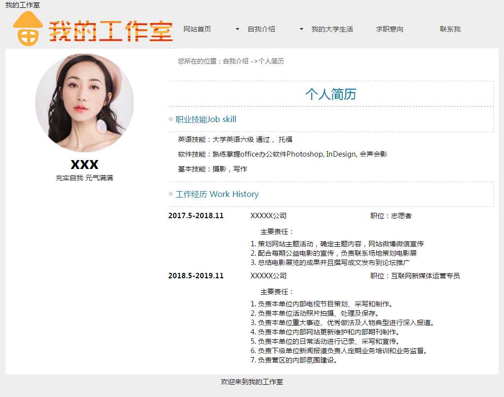Click 个人简历 in the breadcrumb path

click(272, 61)
